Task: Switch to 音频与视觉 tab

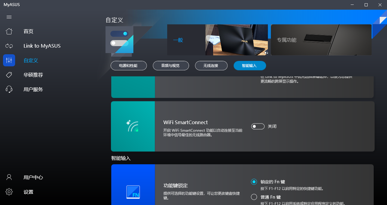Action: (170, 66)
